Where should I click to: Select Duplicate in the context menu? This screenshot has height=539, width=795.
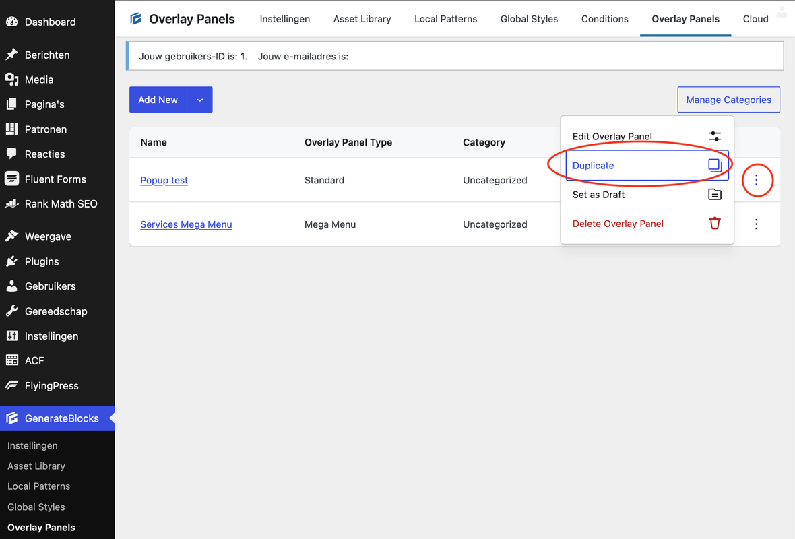point(647,165)
